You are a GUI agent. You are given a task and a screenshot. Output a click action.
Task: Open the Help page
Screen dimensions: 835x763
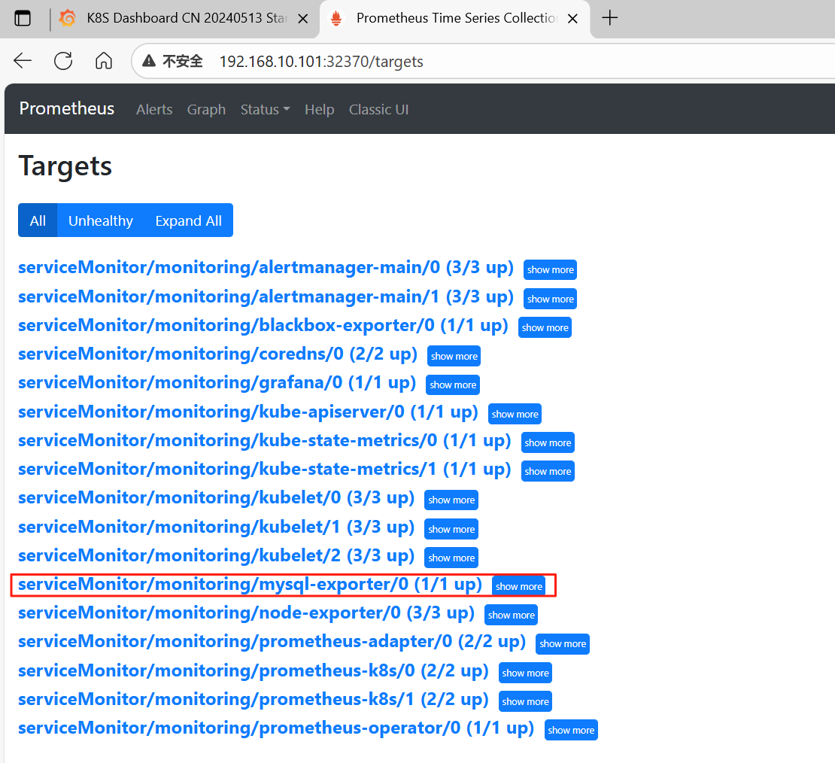(319, 110)
